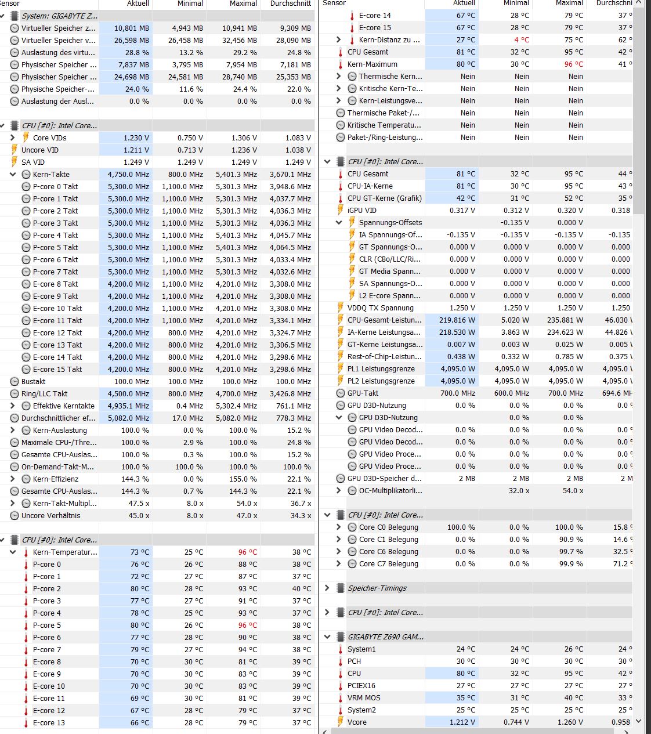The width and height of the screenshot is (651, 734).
Task: Click the circle icon beside Thermische Paket-/...
Action: pos(340,113)
